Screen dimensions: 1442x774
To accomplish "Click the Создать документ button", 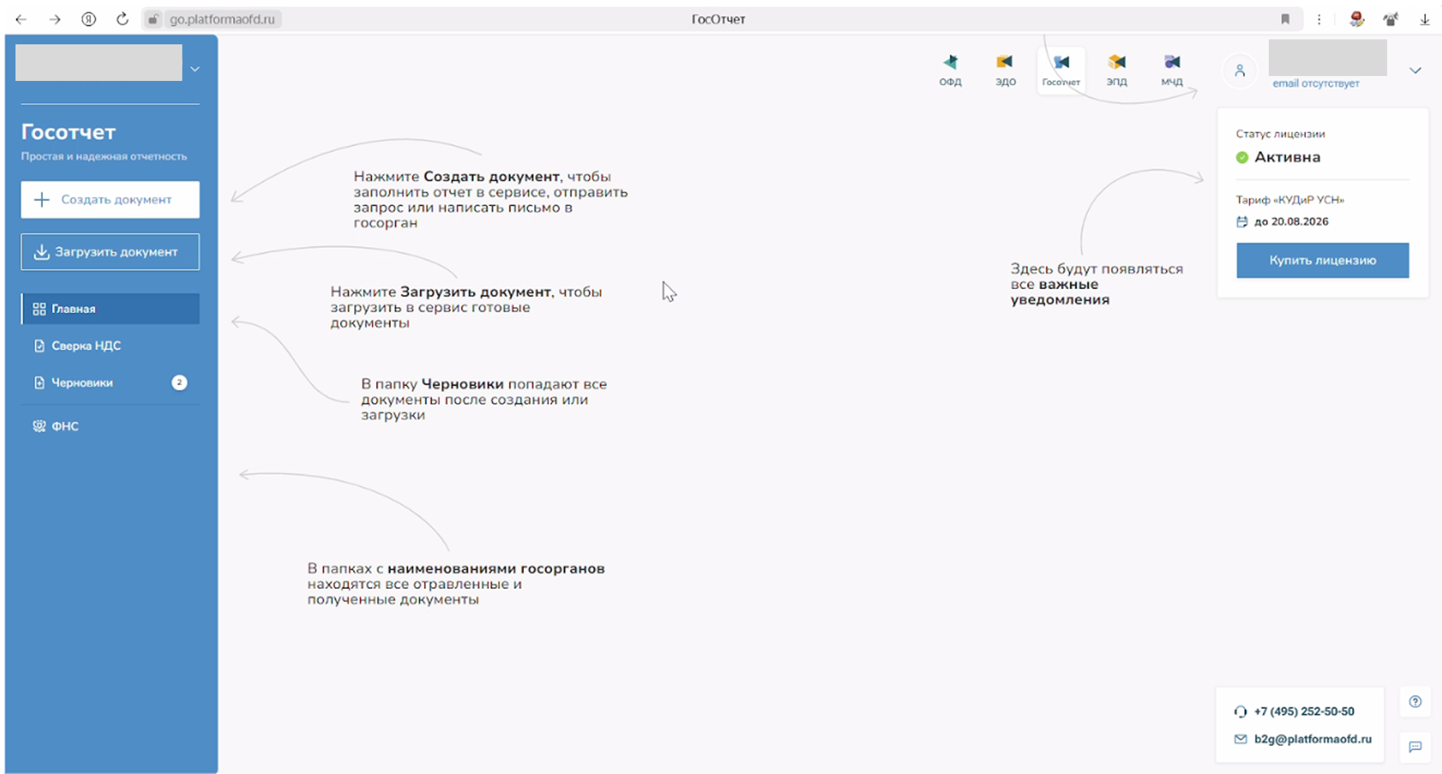I will (x=110, y=200).
